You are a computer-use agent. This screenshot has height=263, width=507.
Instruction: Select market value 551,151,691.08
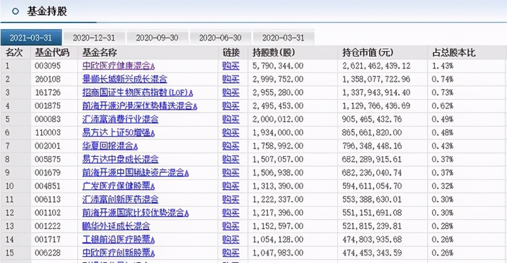tap(372, 213)
